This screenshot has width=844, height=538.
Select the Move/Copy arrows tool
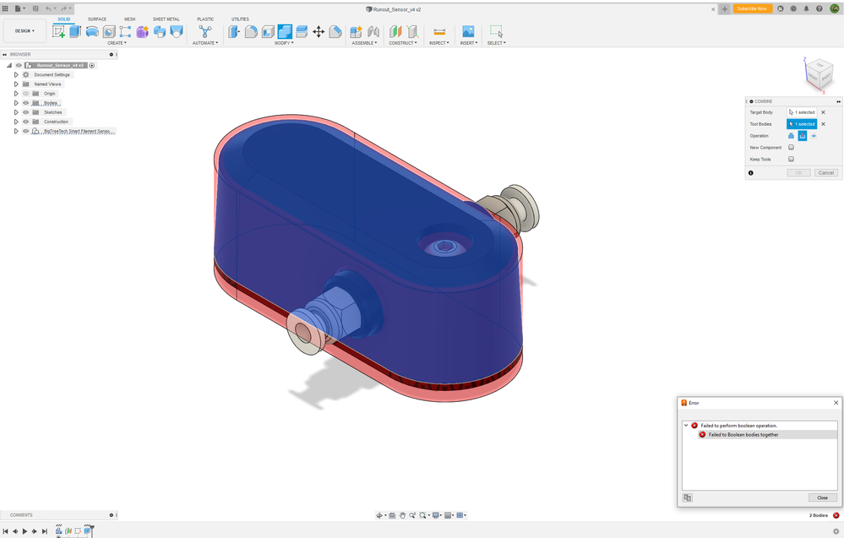[x=319, y=32]
